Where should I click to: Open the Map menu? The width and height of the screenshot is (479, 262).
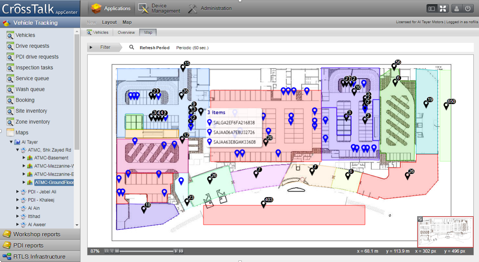(127, 22)
